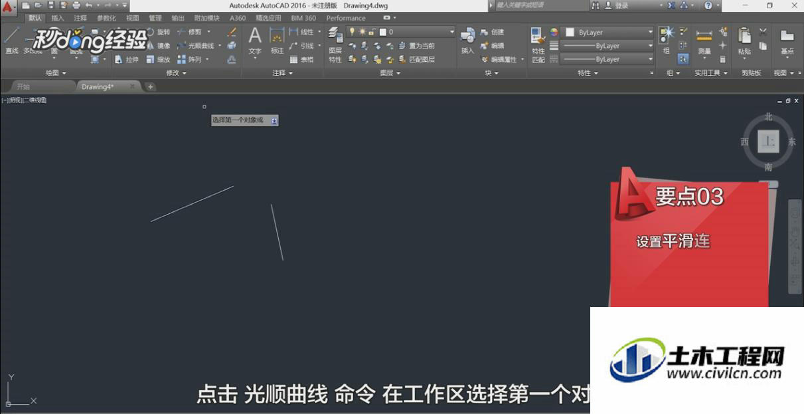Click the Dimension (标注) tool

click(277, 41)
